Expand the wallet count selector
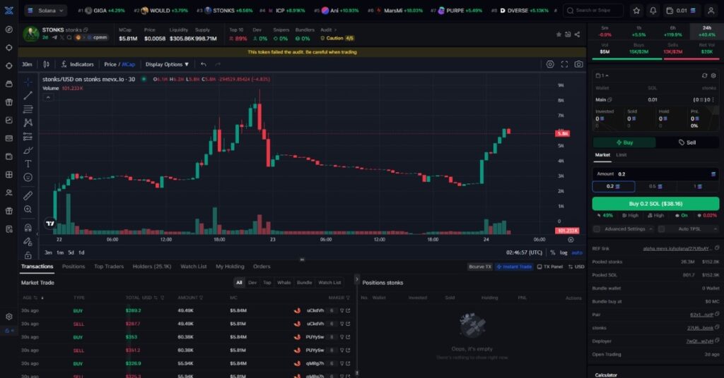This screenshot has width=724, height=378. click(x=602, y=75)
